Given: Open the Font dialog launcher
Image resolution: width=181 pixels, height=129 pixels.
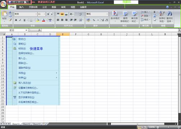Looking at the screenshot, I should pyautogui.click(x=53, y=25).
